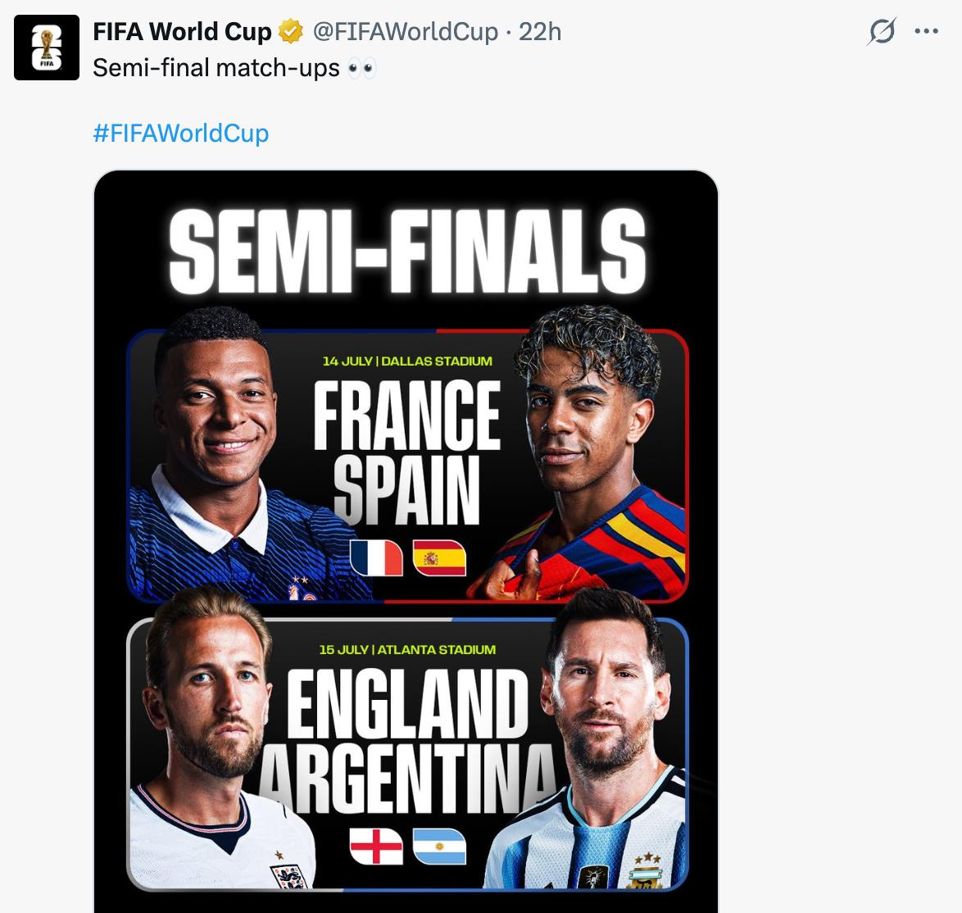The height and width of the screenshot is (913, 962).
Task: Open the FIFA World Cup display name
Action: pos(182,31)
